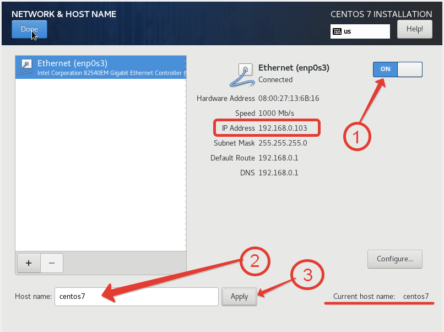This screenshot has width=444, height=332.
Task: Remove the selected device with minus button
Action: click(x=52, y=263)
